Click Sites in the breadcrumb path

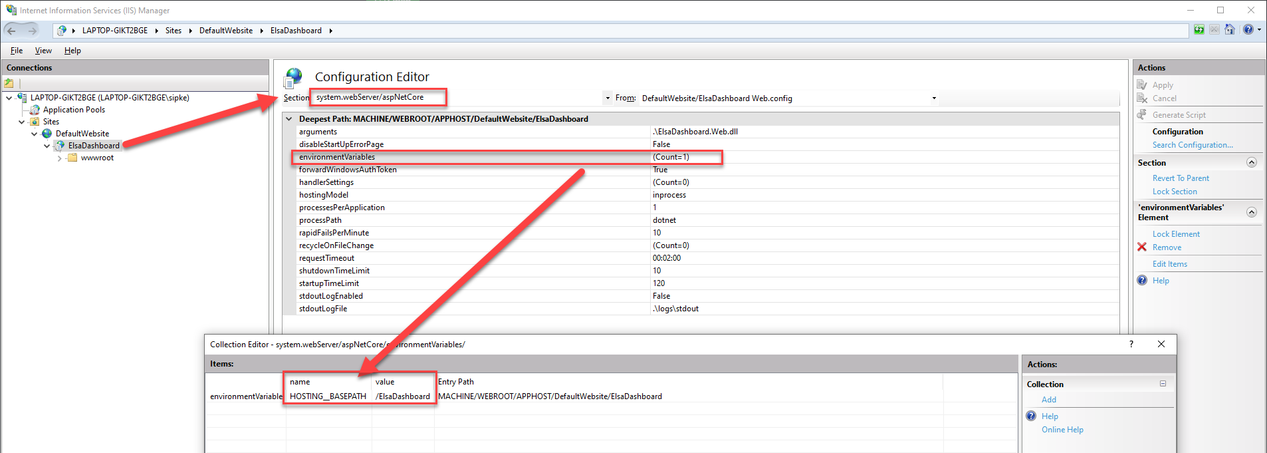(173, 31)
